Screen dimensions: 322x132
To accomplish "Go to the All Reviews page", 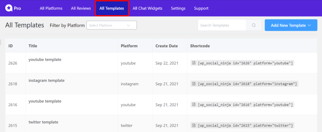I will 81,8.
